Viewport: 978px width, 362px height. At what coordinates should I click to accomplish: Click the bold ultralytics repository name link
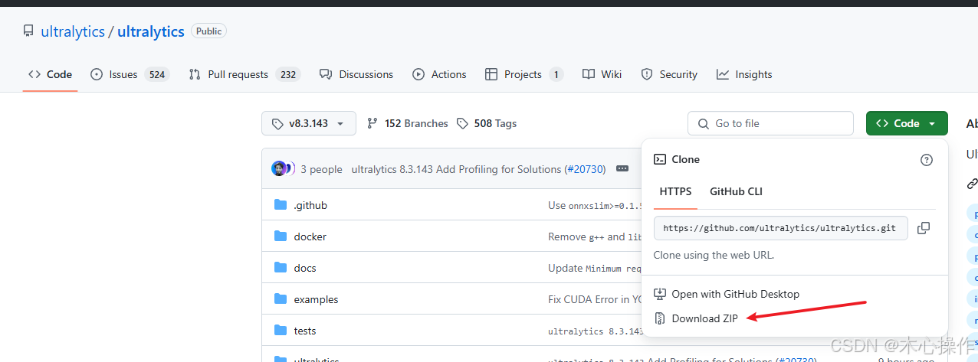pyautogui.click(x=151, y=31)
